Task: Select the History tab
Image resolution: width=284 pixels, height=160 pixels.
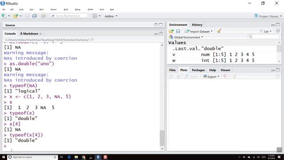Action: [197, 25]
